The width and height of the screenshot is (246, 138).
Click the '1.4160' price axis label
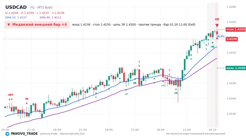point(231,99)
